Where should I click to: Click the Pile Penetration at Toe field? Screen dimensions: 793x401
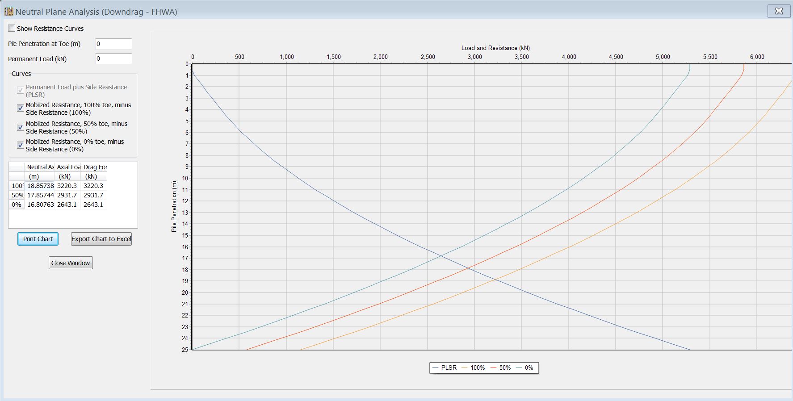tap(113, 44)
